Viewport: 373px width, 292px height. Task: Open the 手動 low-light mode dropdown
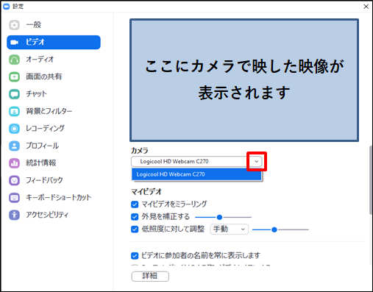coord(229,229)
